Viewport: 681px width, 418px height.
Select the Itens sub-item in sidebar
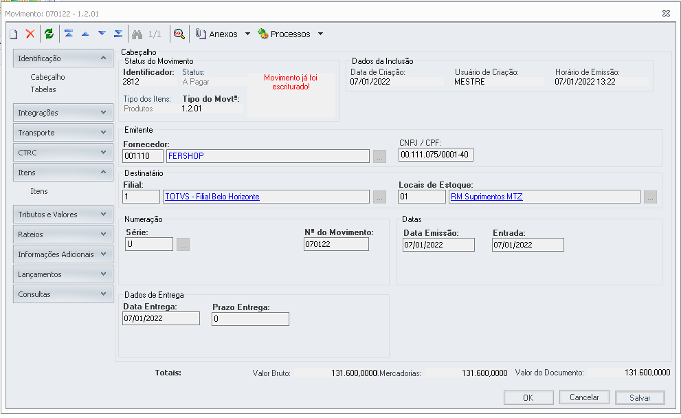[x=39, y=191]
